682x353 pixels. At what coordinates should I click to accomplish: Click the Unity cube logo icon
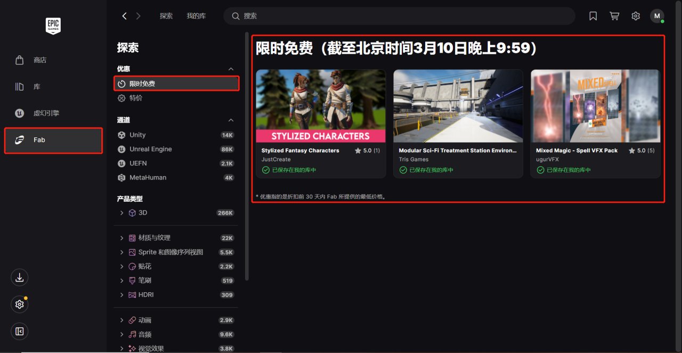point(121,135)
